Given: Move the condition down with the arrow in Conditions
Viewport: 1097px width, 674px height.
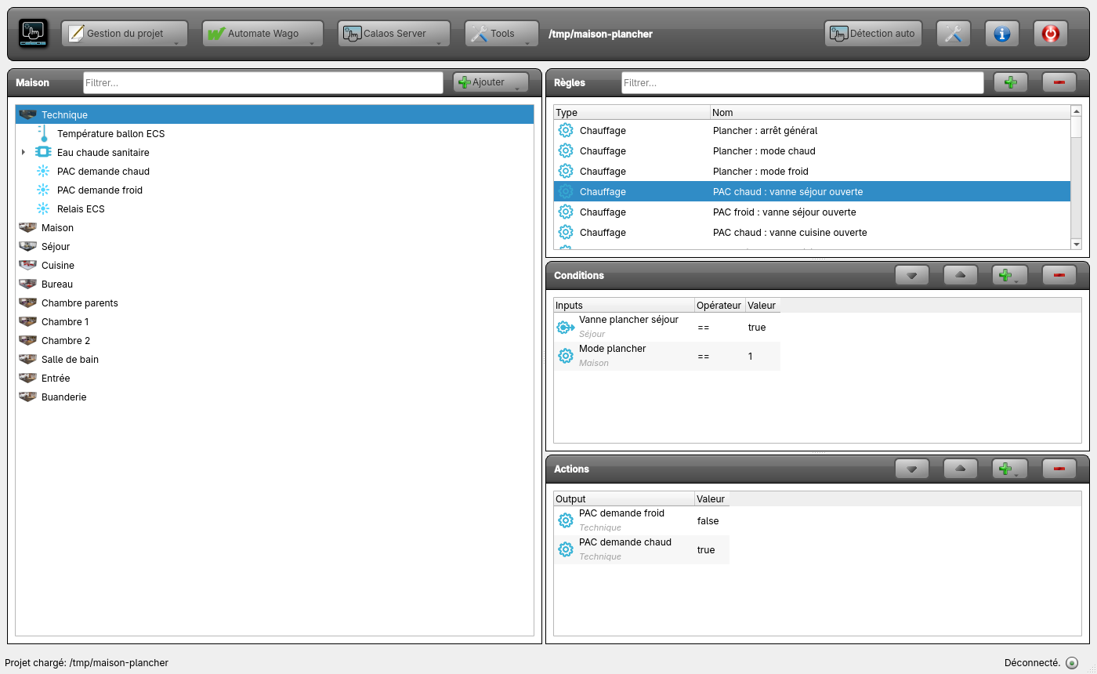Looking at the screenshot, I should coord(912,275).
